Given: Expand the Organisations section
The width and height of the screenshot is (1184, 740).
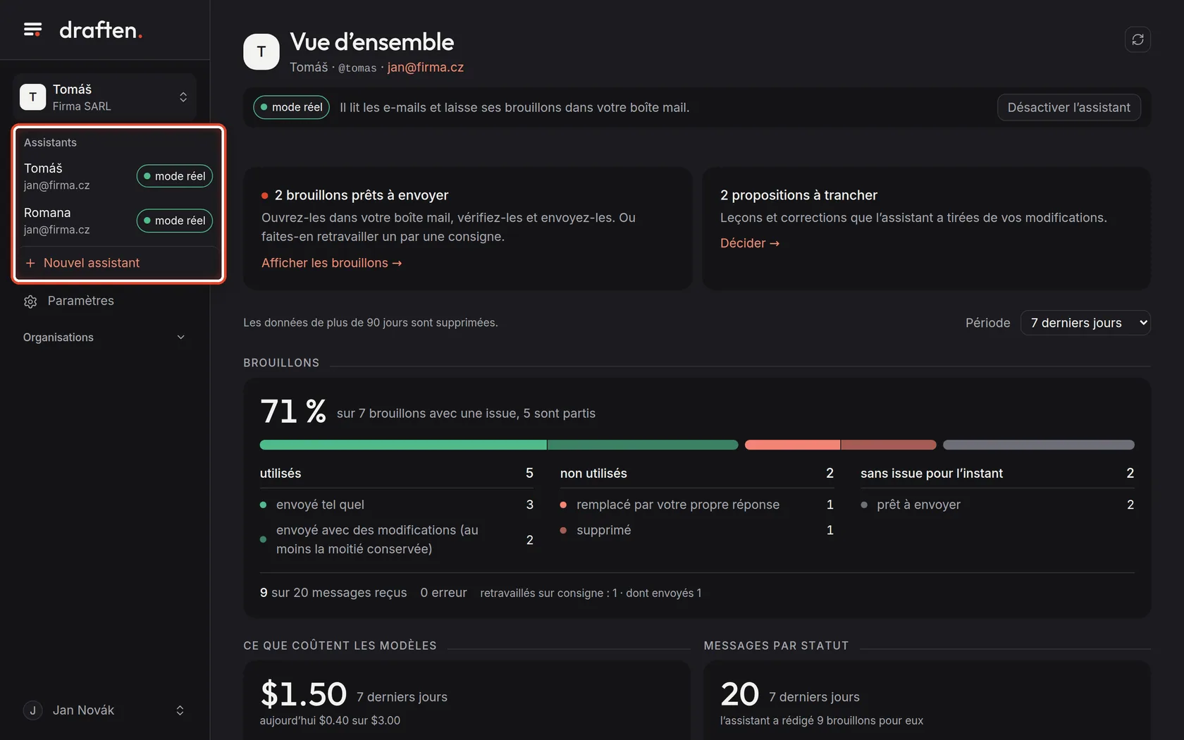Looking at the screenshot, I should click(104, 338).
